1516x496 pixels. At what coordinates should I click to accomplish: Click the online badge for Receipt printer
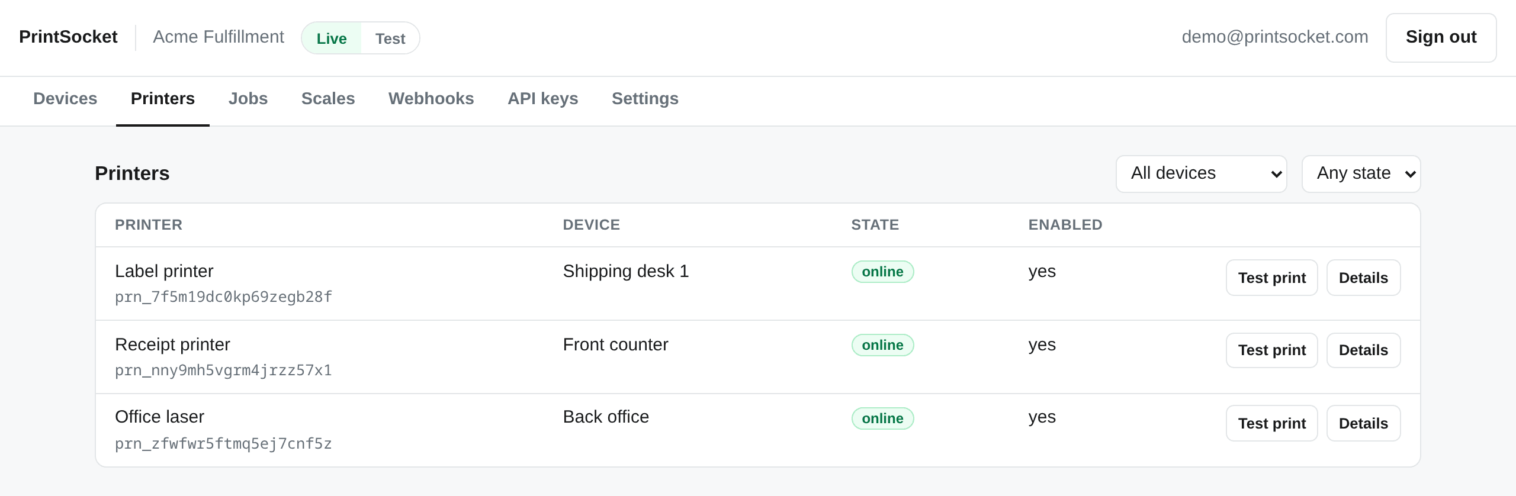(882, 345)
